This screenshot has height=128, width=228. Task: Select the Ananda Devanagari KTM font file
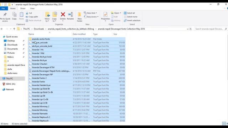77,68
